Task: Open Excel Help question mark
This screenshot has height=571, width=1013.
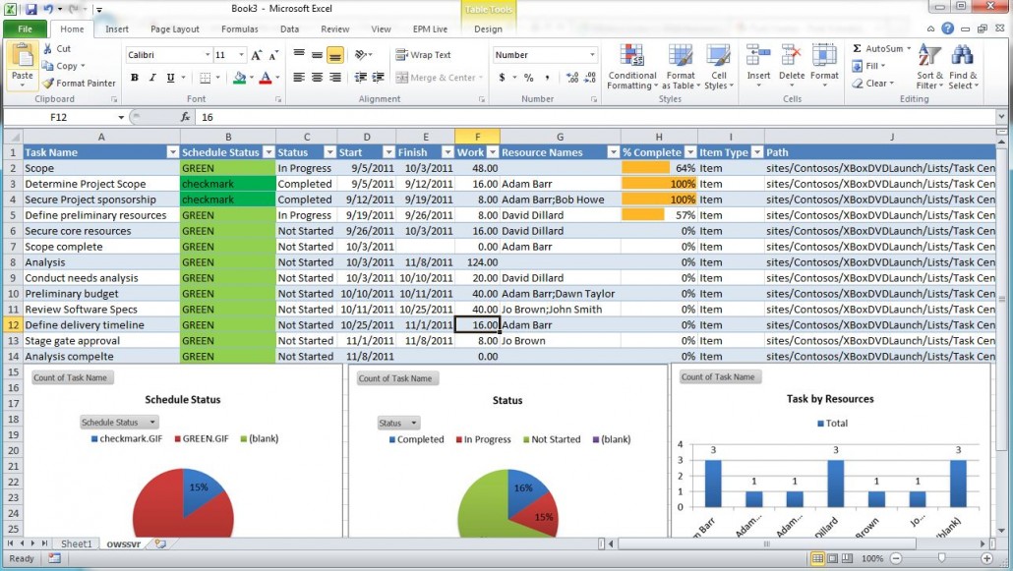Action: [947, 29]
